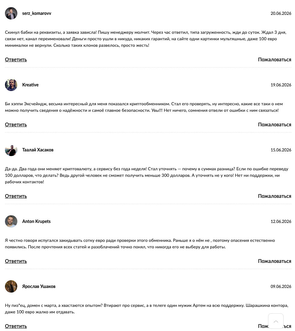This screenshot has width=295, height=331.
Task: Report Anton Krupets' comment
Action: coord(275,261)
